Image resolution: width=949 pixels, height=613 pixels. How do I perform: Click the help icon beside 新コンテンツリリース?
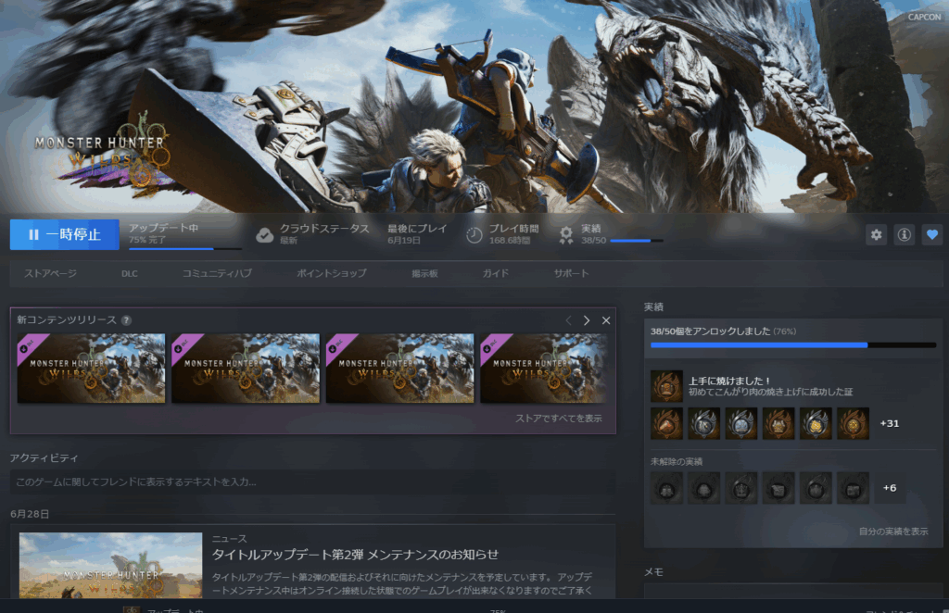pos(126,320)
